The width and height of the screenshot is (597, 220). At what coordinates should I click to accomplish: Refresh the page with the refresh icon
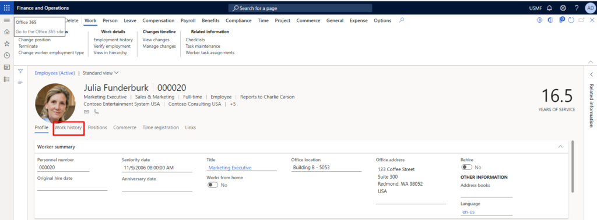click(571, 20)
